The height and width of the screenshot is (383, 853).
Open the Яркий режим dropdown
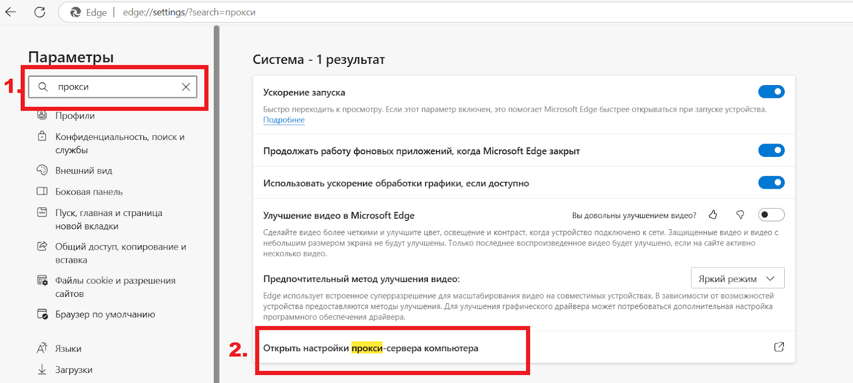tap(737, 278)
